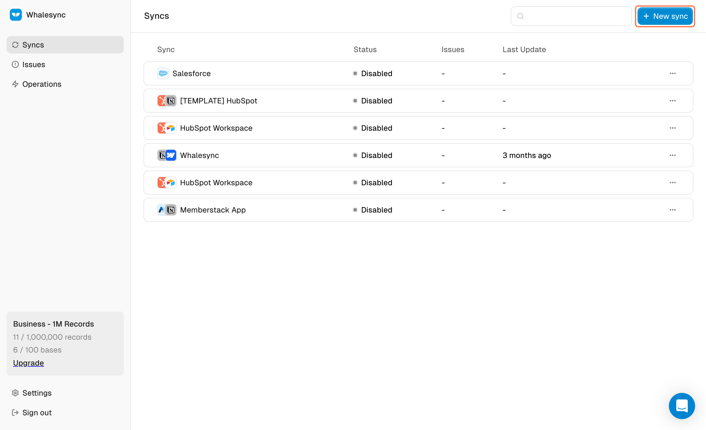This screenshot has width=706, height=430.
Task: Open the chat support widget
Action: point(682,406)
